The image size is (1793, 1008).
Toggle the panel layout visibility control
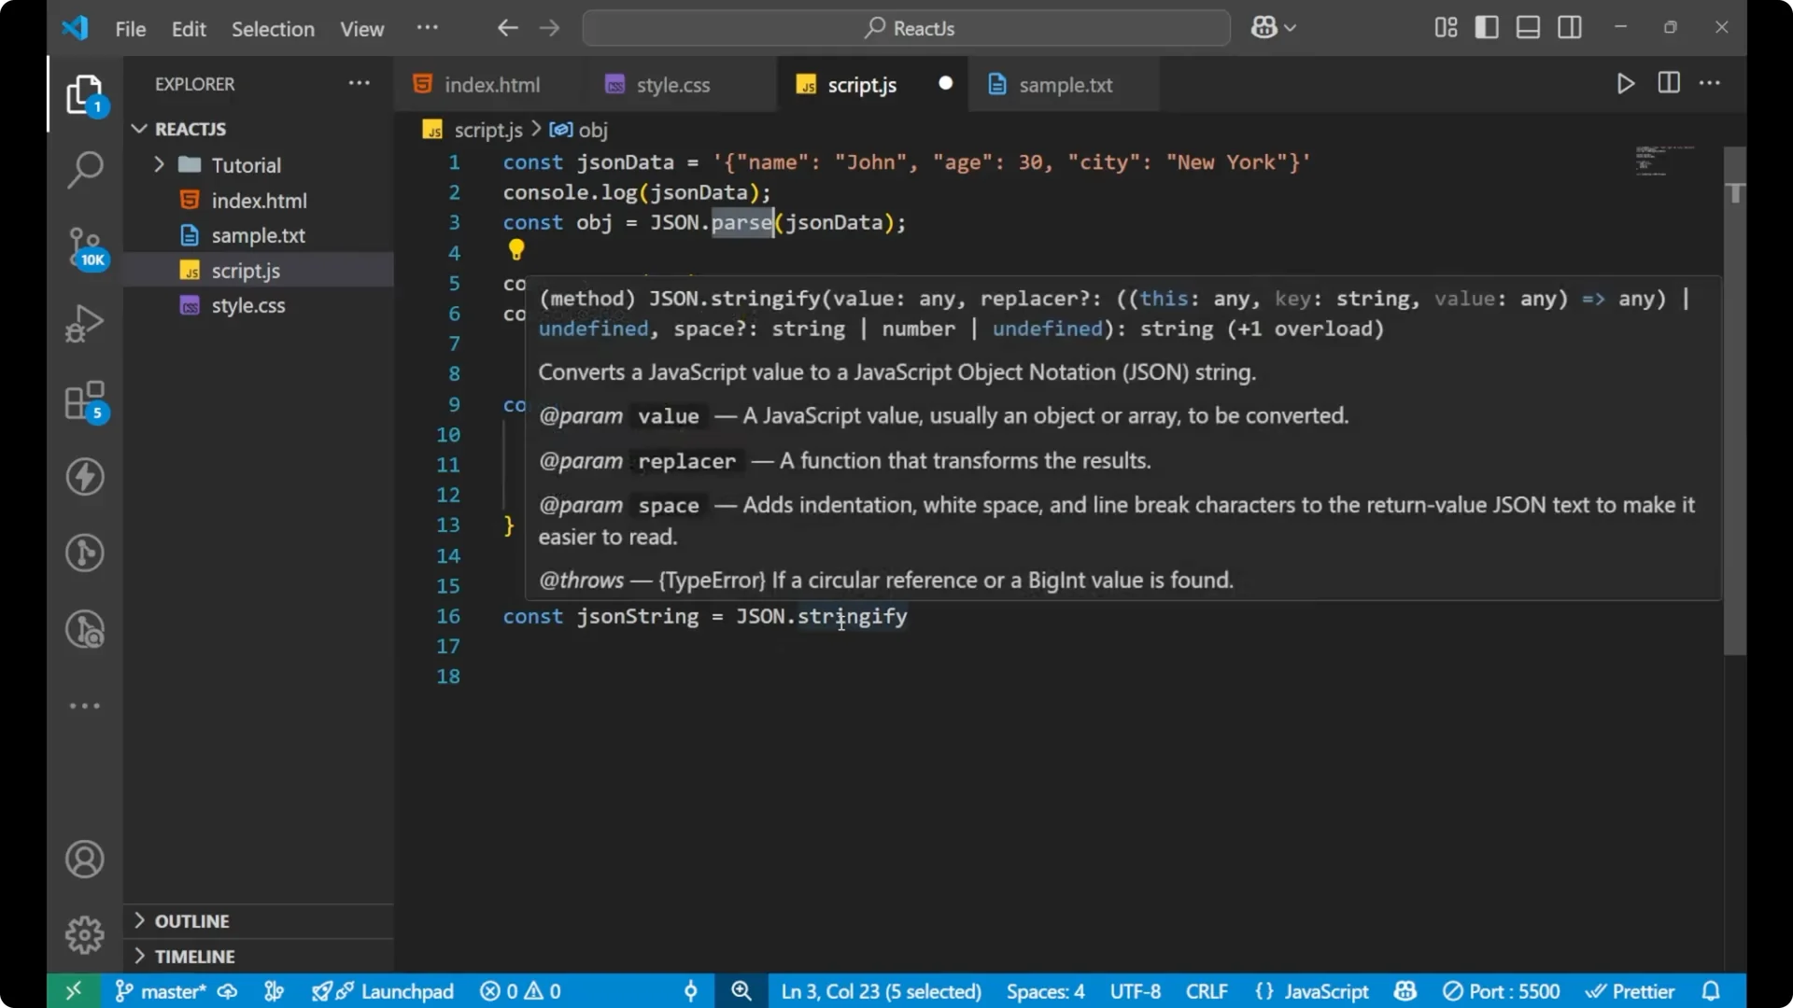(x=1527, y=27)
